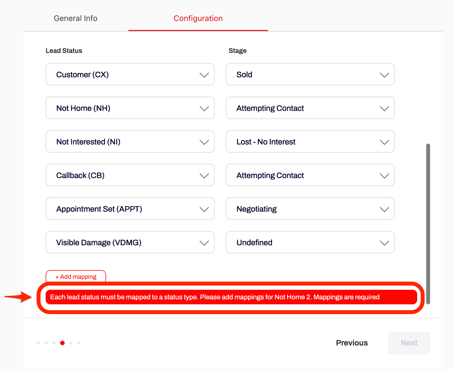This screenshot has width=455, height=369.
Task: Open the stage dropdown beside Callback (CB)
Action: 310,175
